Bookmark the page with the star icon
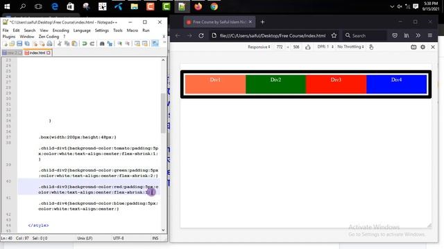 tap(334, 35)
